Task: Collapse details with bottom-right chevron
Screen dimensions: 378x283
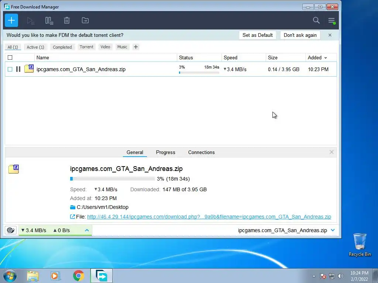Action: pyautogui.click(x=333, y=230)
